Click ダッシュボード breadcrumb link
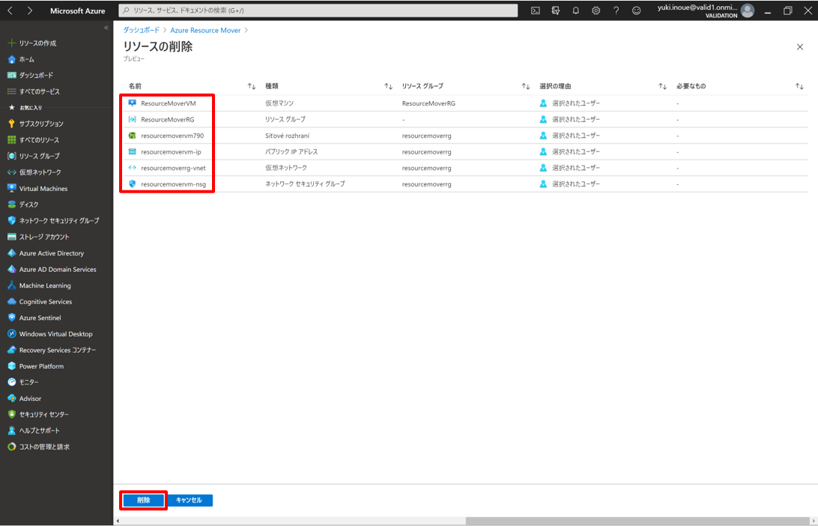This screenshot has height=526, width=818. pos(142,30)
